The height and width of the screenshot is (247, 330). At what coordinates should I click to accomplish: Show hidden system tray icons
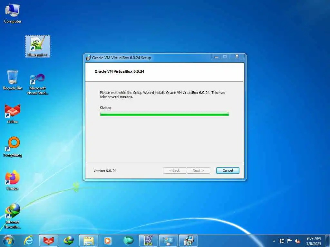(x=274, y=241)
